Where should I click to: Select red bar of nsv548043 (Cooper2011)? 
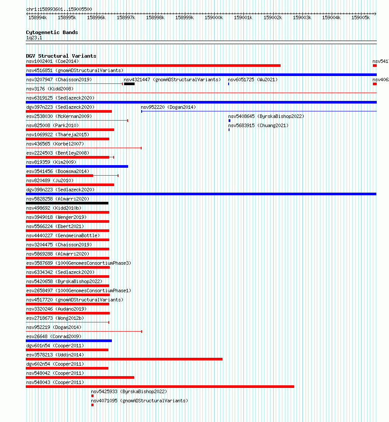160,387
